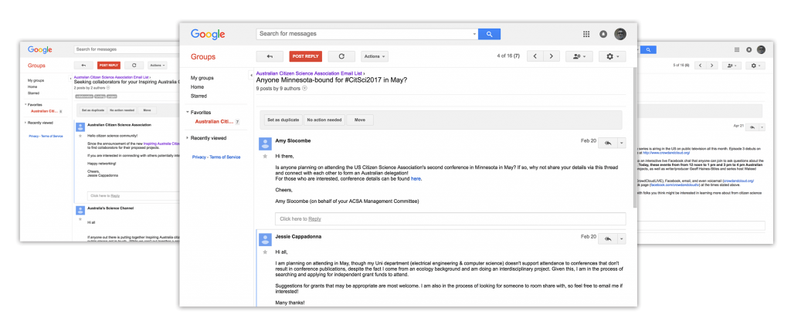Expand Recently viewed in the front window
Image resolution: width=791 pixels, height=328 pixels.
click(x=188, y=138)
